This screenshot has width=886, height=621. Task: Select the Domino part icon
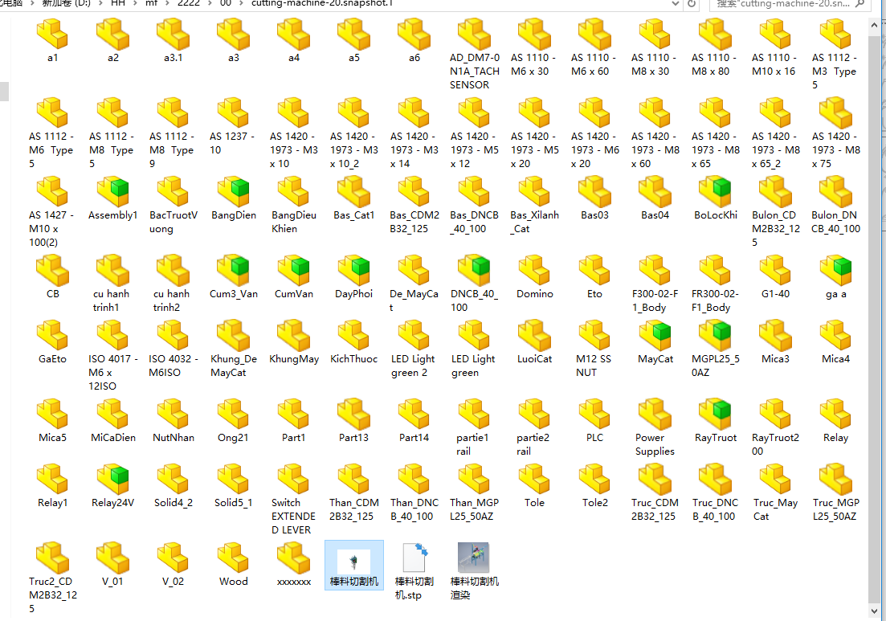tap(534, 269)
